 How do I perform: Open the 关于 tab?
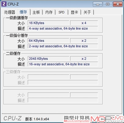click(87, 12)
